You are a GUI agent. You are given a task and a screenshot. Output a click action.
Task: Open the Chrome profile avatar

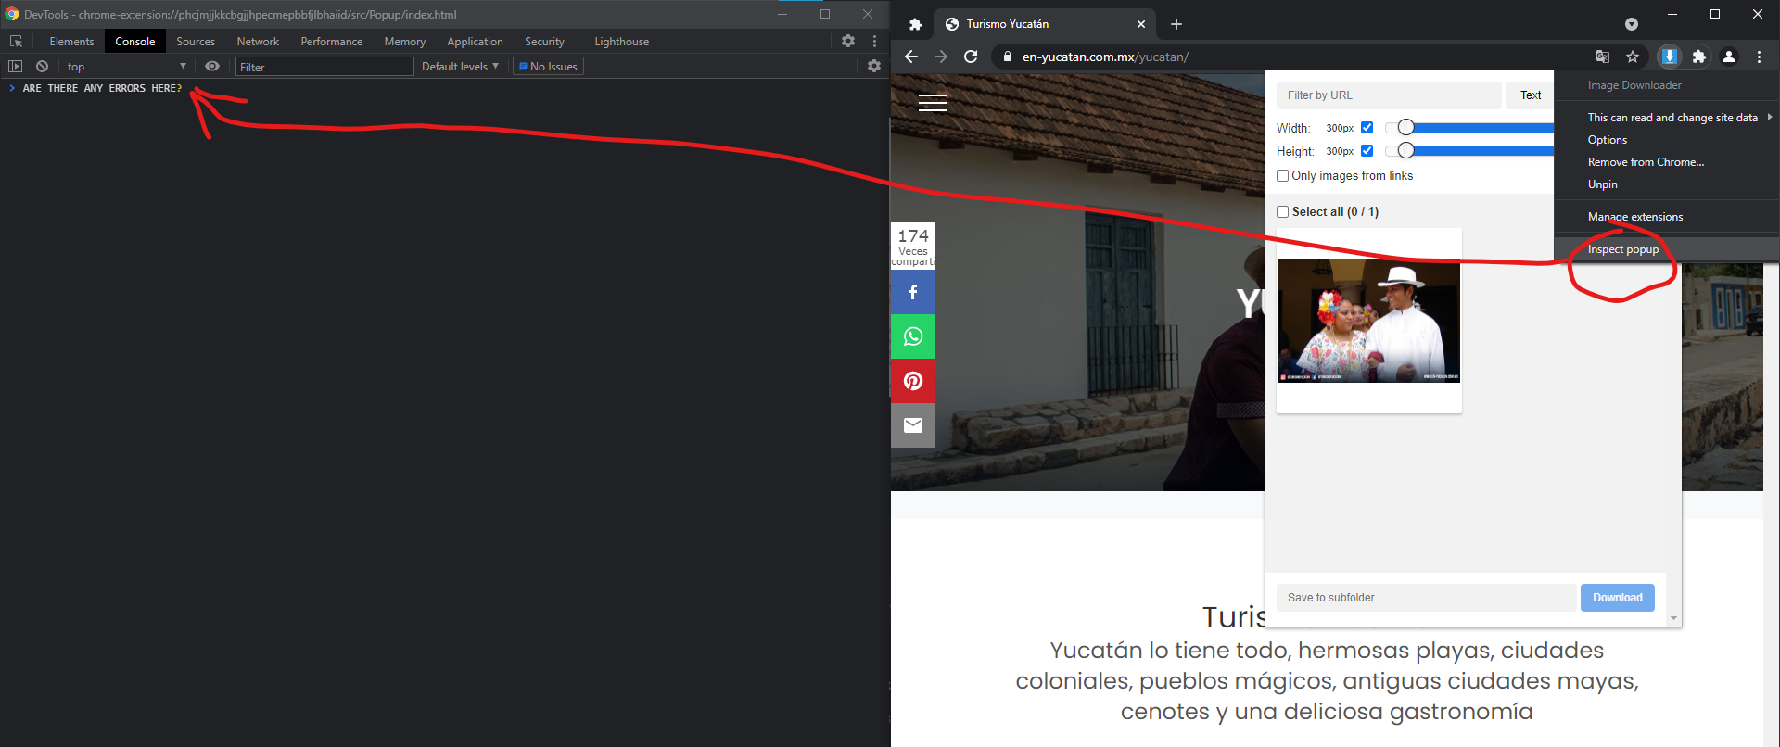pyautogui.click(x=1729, y=57)
